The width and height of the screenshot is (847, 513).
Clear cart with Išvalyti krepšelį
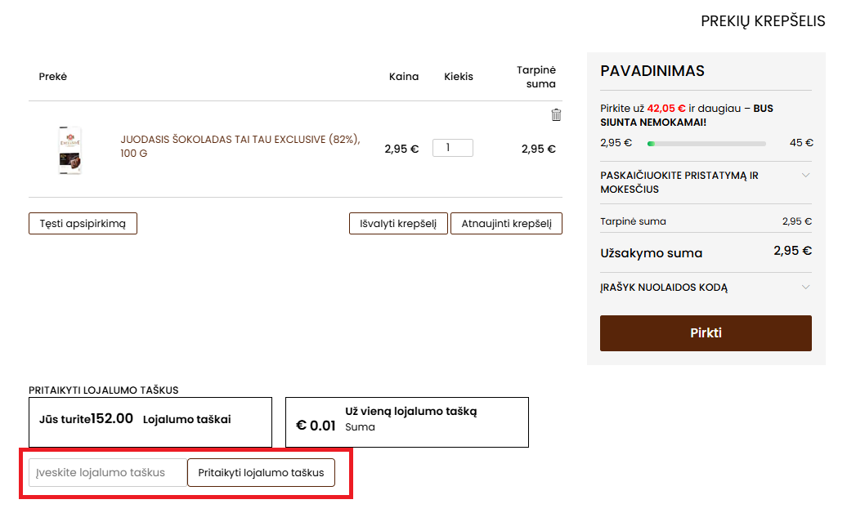[398, 224]
